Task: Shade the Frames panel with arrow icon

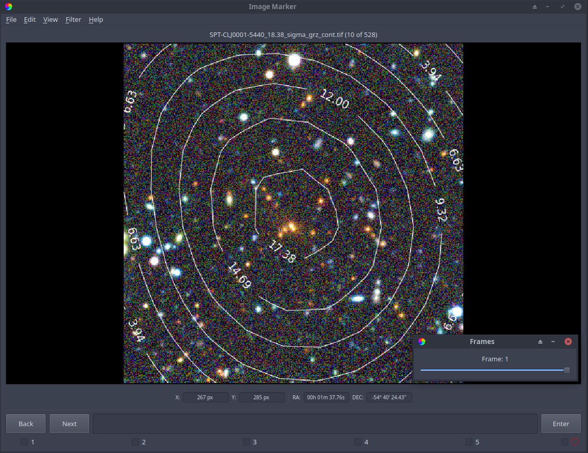Action: tap(540, 342)
